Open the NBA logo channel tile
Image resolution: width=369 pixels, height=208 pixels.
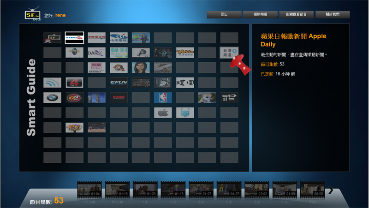[163, 97]
